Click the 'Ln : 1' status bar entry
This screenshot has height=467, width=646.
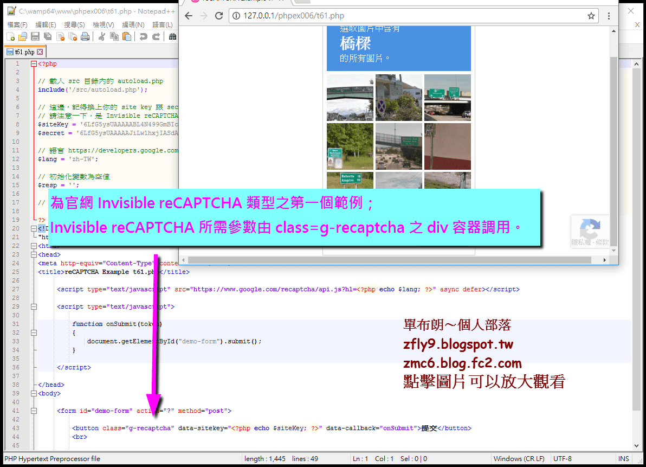360,458
